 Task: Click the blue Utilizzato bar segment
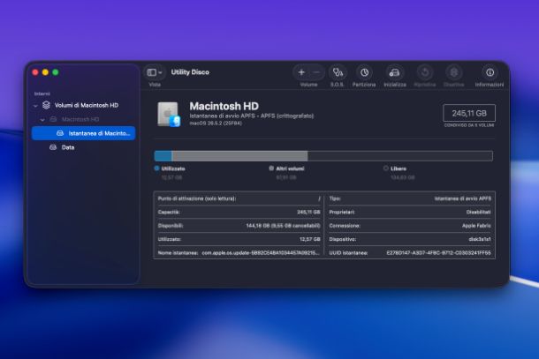click(163, 156)
